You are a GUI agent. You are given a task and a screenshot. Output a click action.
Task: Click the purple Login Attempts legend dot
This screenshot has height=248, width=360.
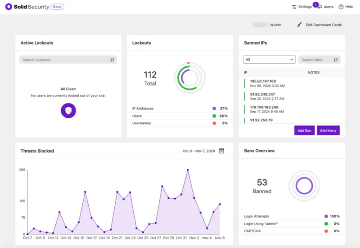pyautogui.click(x=326, y=216)
